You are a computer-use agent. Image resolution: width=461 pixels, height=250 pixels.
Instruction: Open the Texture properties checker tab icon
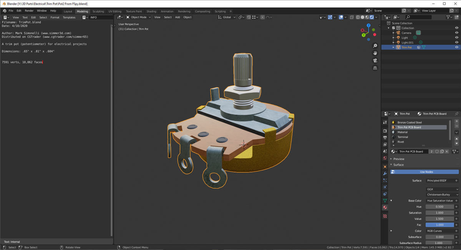tap(385, 216)
